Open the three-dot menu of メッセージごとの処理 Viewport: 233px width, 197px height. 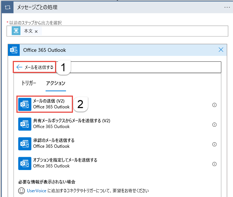pos(227,7)
